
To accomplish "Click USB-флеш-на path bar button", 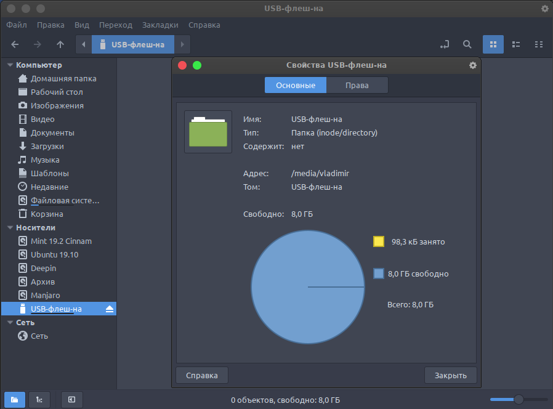I will tap(133, 44).
